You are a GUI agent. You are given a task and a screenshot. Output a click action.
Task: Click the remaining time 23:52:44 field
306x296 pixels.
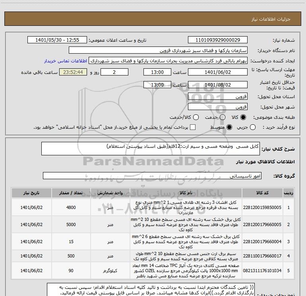click(x=73, y=72)
